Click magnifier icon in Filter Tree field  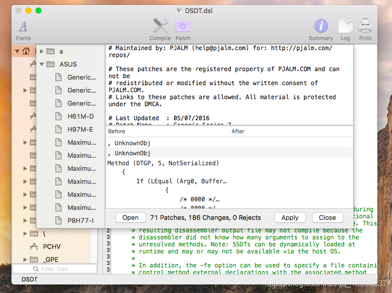[x=36, y=269]
